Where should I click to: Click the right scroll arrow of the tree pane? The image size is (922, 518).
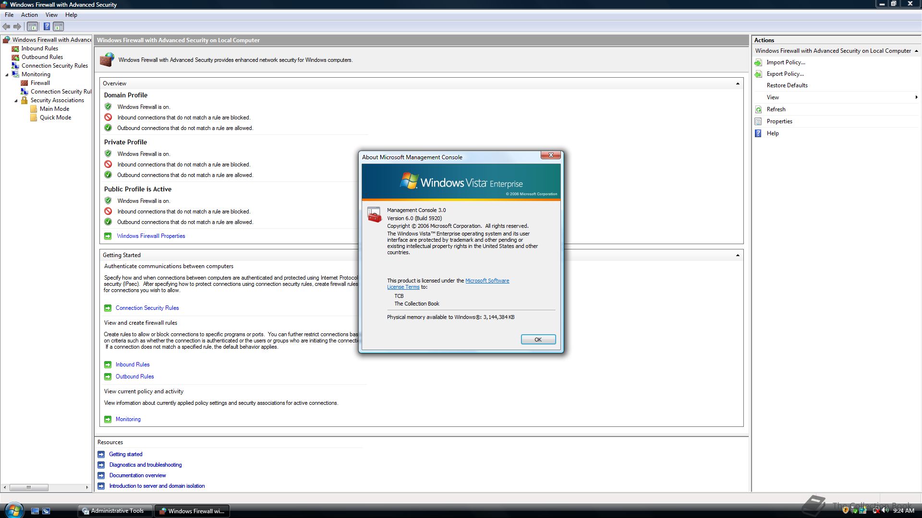pyautogui.click(x=87, y=487)
